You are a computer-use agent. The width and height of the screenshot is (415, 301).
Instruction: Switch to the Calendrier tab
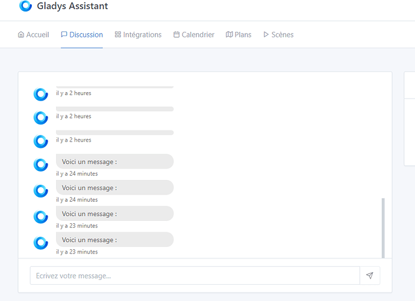pos(194,35)
